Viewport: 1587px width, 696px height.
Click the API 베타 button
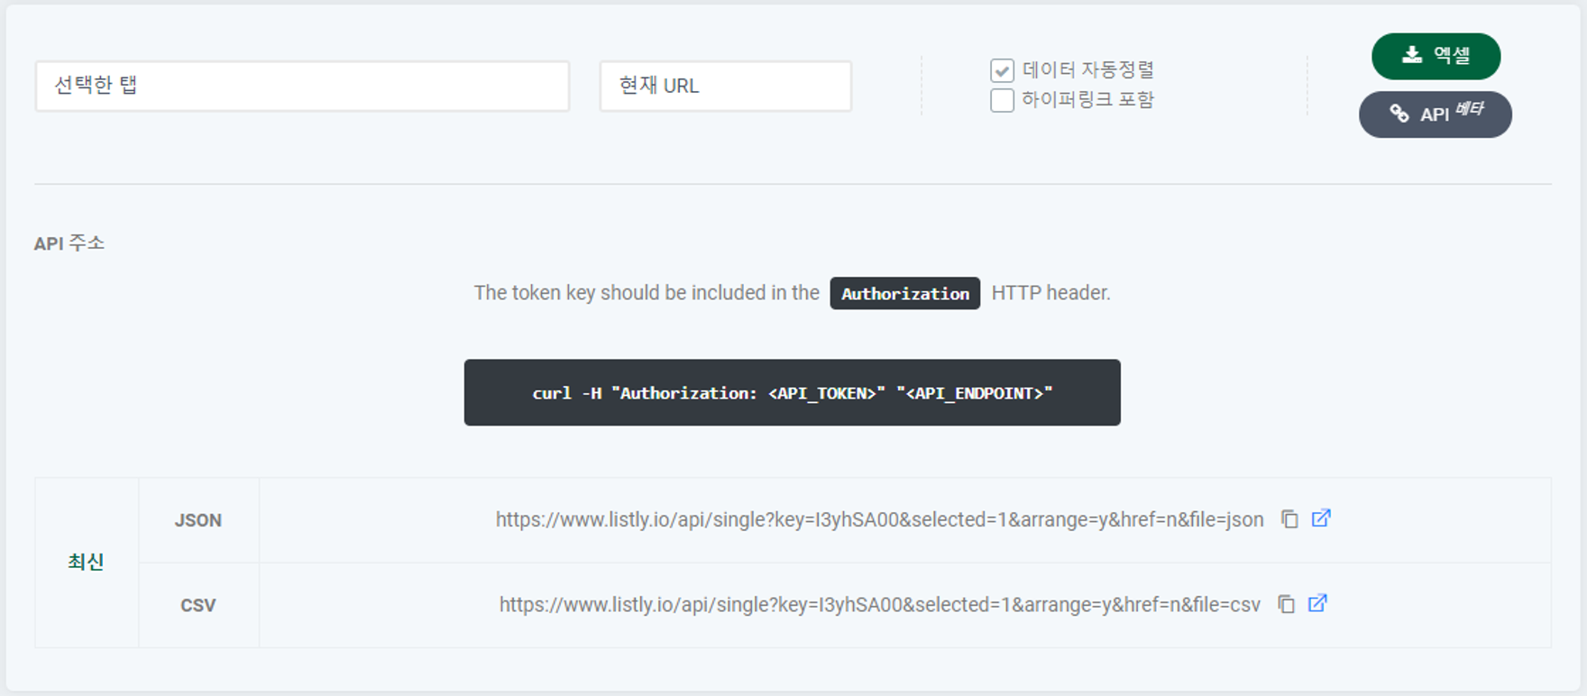coord(1436,114)
